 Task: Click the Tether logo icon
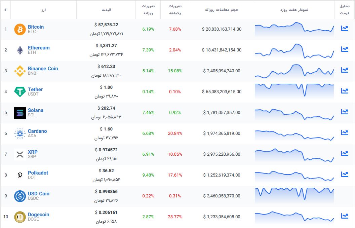20,92
